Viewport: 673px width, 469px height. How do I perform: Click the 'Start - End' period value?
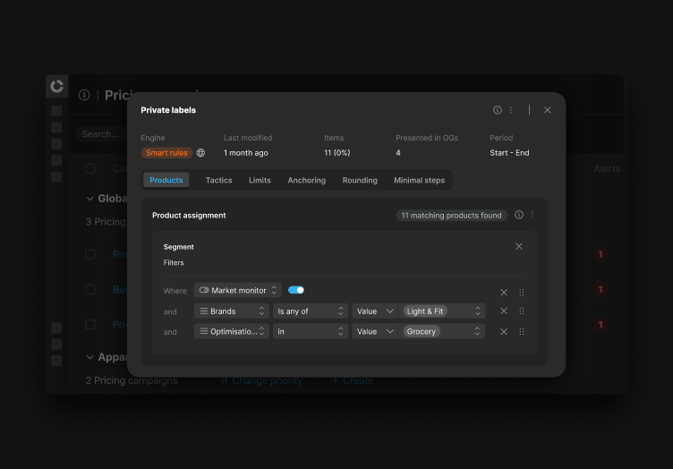click(509, 153)
